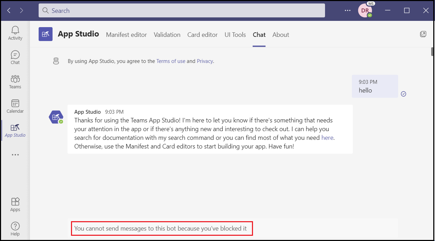This screenshot has width=435, height=241.
Task: Open Calendar in the sidebar
Action: point(15,106)
